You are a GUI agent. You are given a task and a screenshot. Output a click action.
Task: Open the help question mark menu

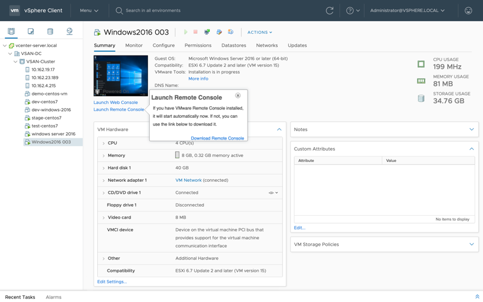pyautogui.click(x=353, y=10)
